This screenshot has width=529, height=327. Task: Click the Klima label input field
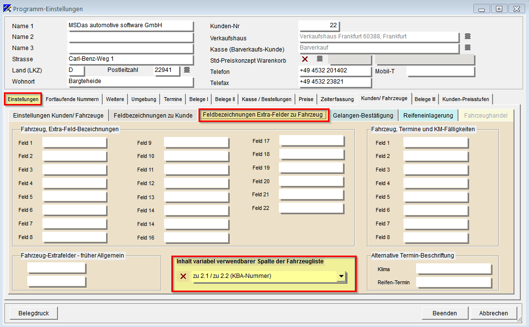click(454, 269)
